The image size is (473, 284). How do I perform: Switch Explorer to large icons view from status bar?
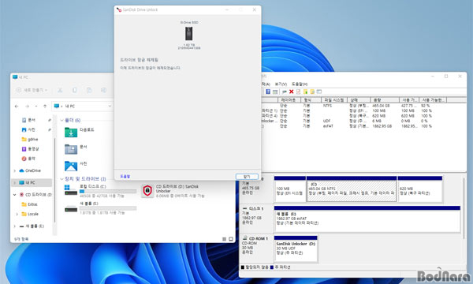coord(231,239)
